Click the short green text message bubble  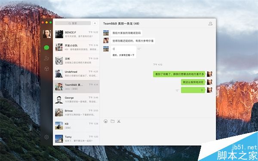pos(193,82)
